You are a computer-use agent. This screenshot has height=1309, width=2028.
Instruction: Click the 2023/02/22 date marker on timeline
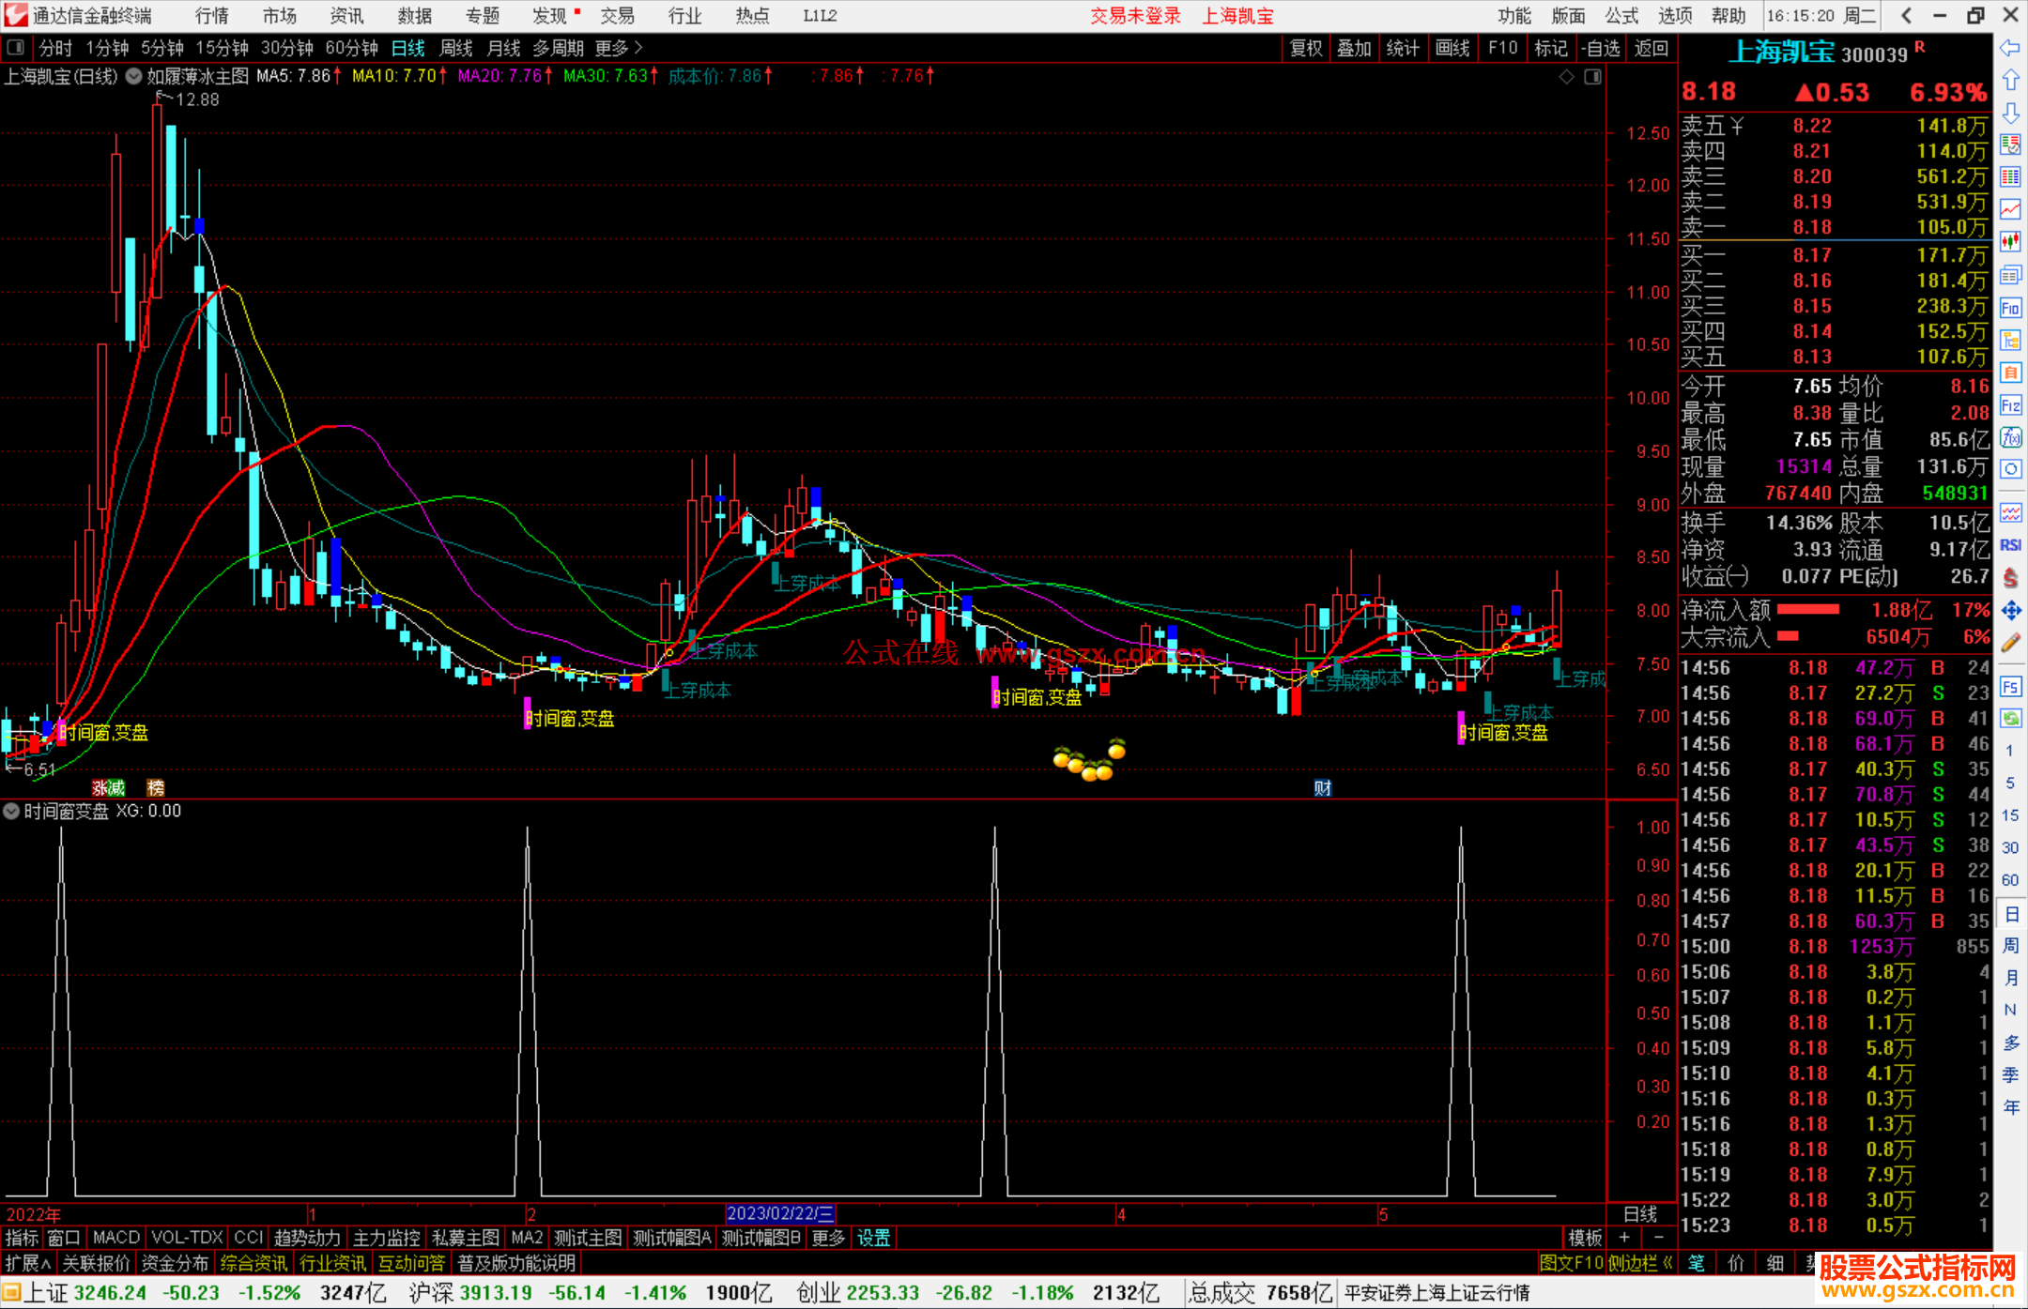(x=779, y=1213)
